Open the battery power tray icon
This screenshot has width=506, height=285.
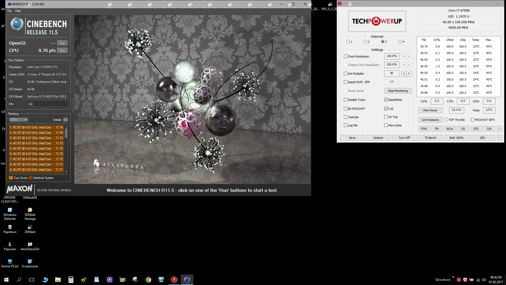[471, 280]
